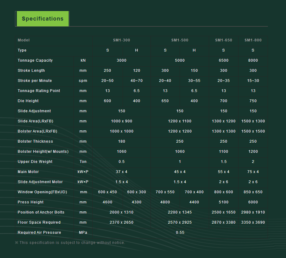Click the kN unit cell
Viewport: 286px width, 258px height.
coord(83,60)
